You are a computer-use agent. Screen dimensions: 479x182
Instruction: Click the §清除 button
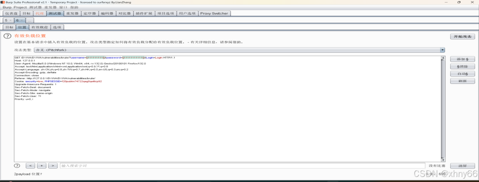463,66
